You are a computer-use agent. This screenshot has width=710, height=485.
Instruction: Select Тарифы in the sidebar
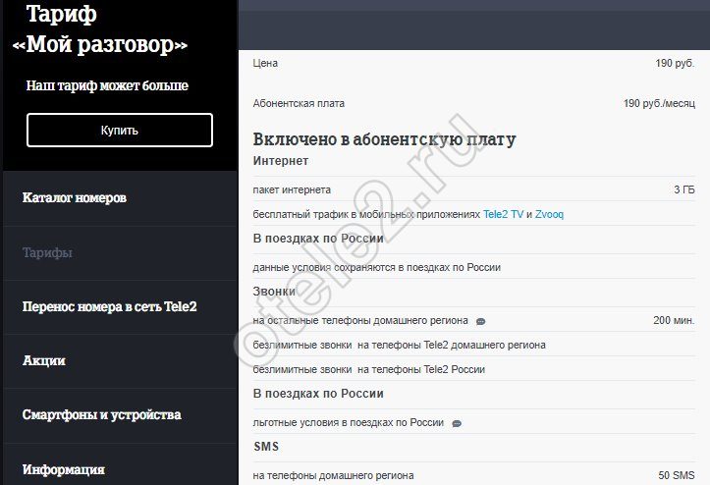(47, 252)
